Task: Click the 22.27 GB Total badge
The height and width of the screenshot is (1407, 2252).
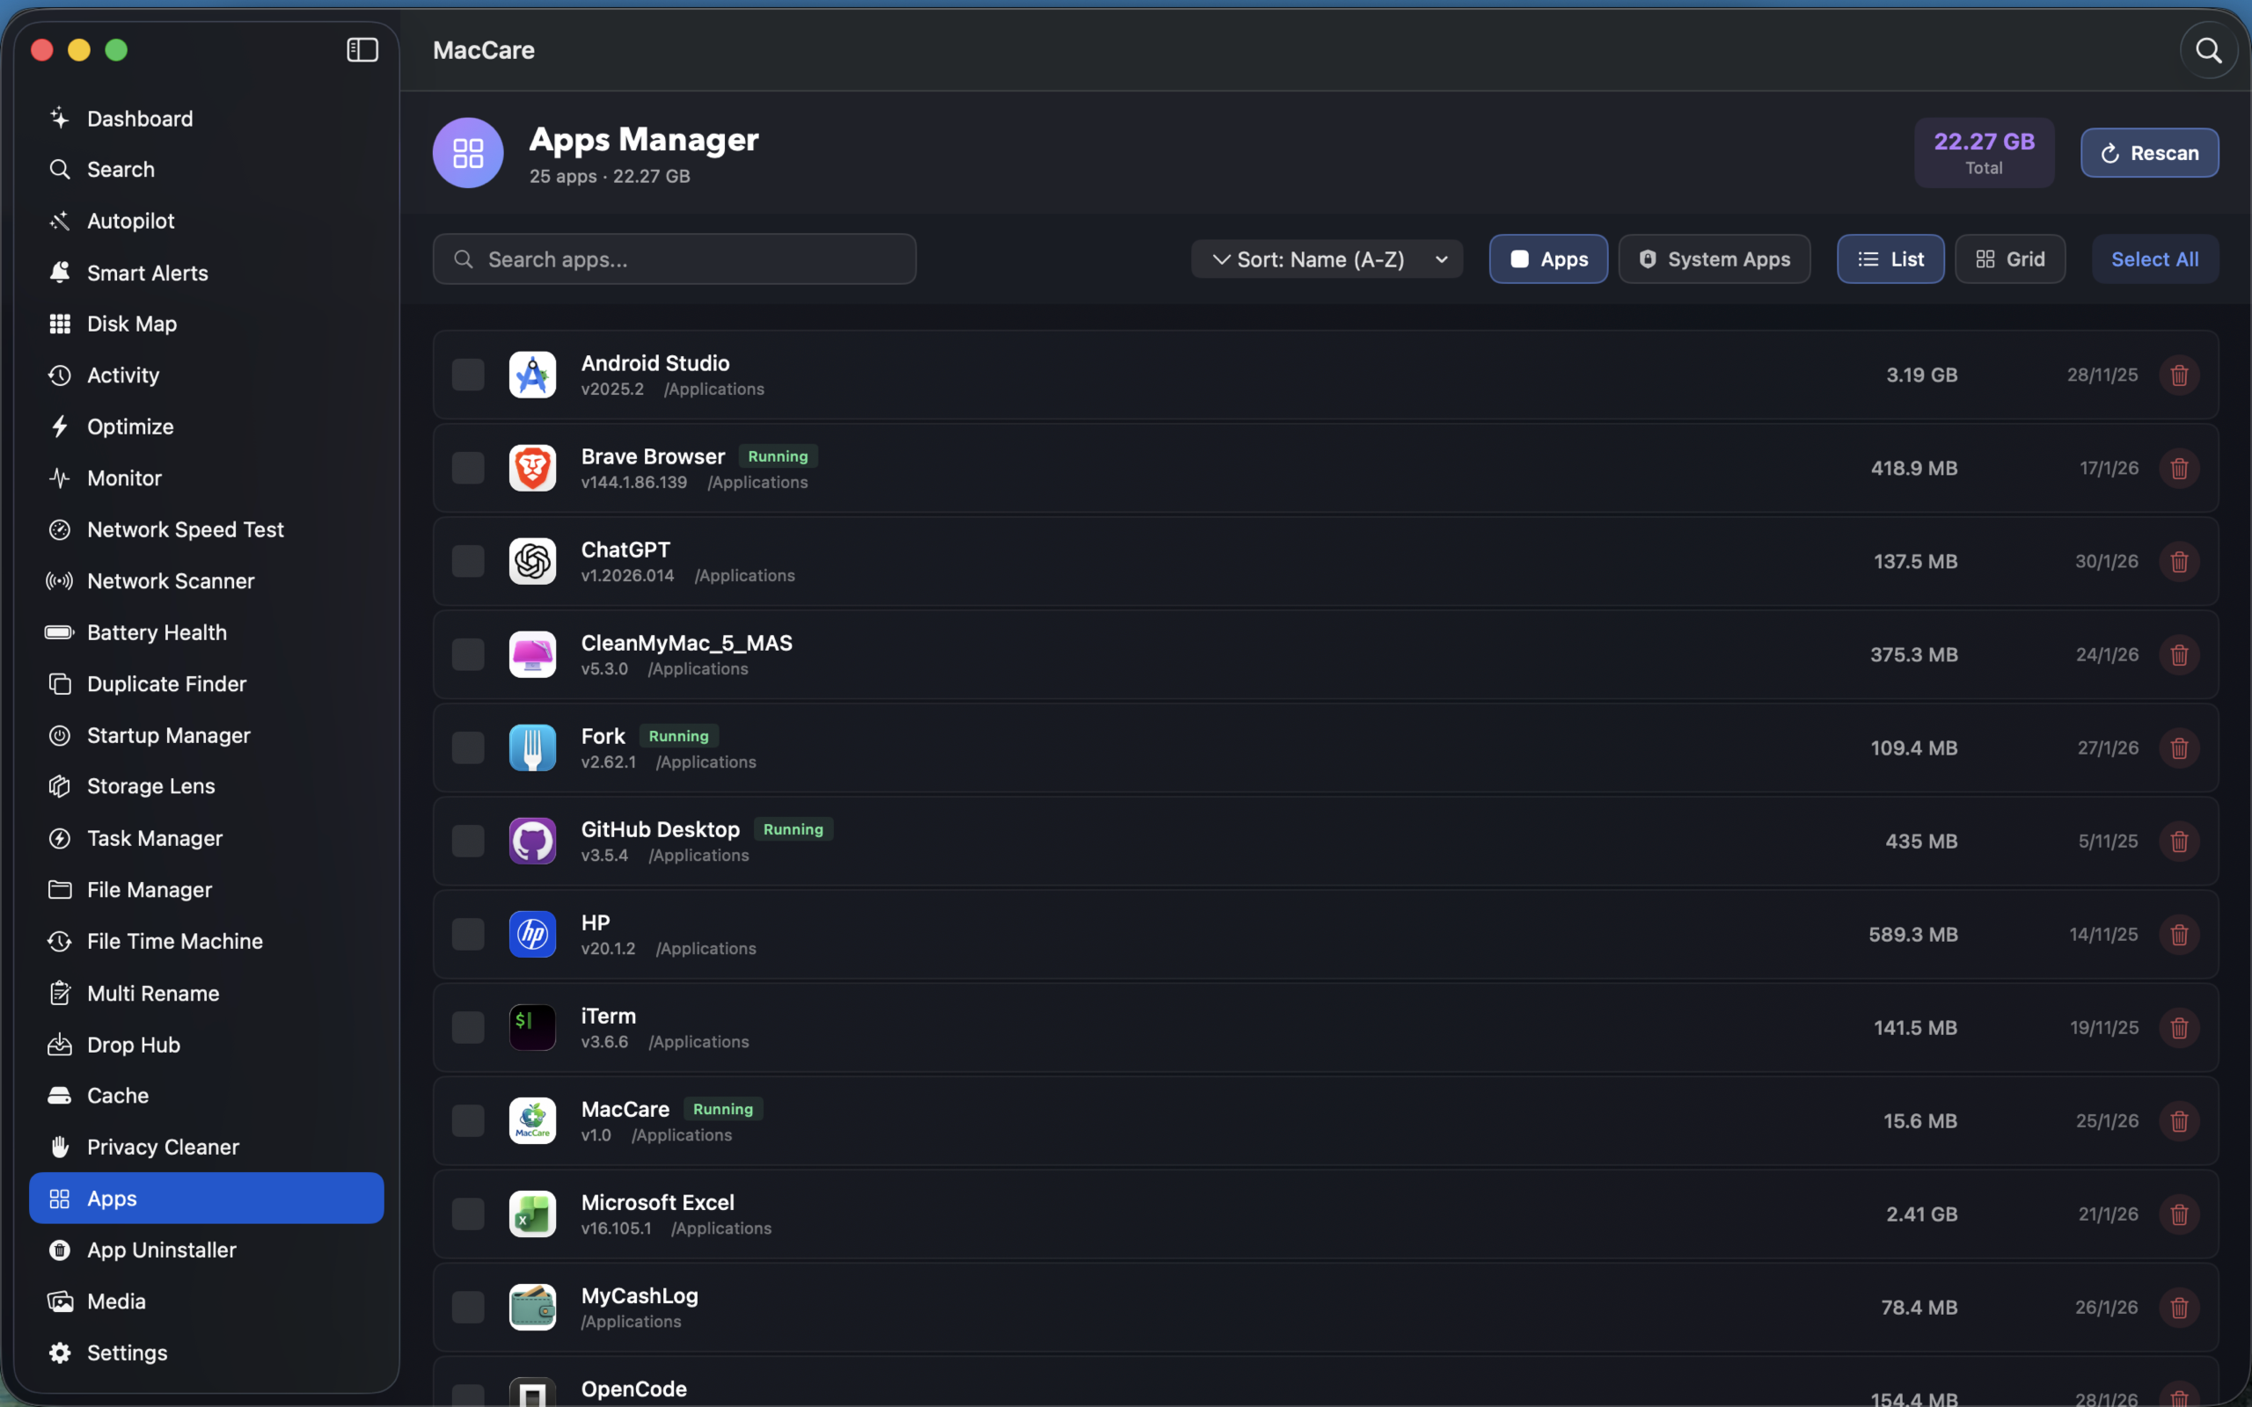Action: (x=1984, y=153)
